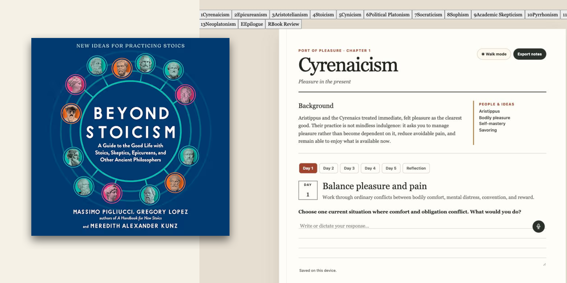The image size is (567, 283).
Task: Open the 6Political Platonism tab
Action: [388, 15]
